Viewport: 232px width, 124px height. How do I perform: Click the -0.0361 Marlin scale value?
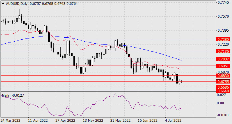point(223,115)
